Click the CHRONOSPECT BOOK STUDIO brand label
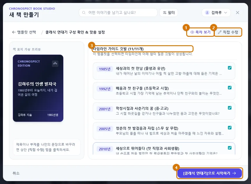Image resolution: width=251 pixels, height=184 pixels. (x=32, y=9)
